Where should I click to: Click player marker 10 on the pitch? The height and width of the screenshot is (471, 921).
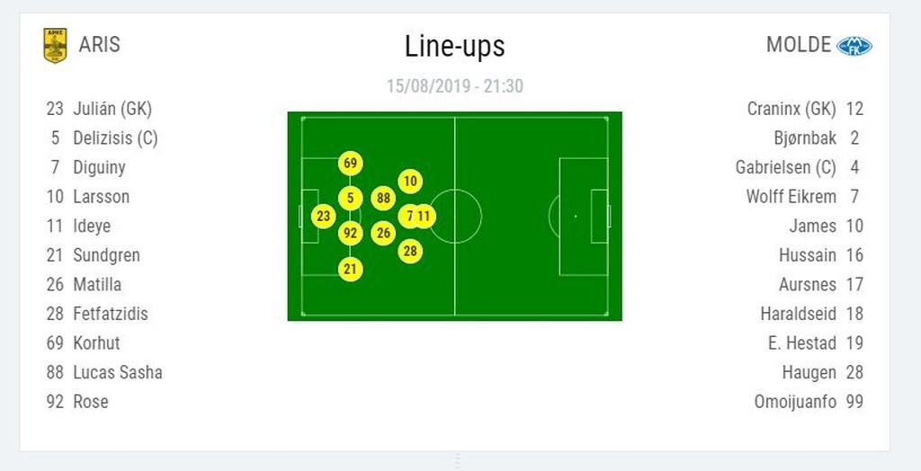point(410,182)
